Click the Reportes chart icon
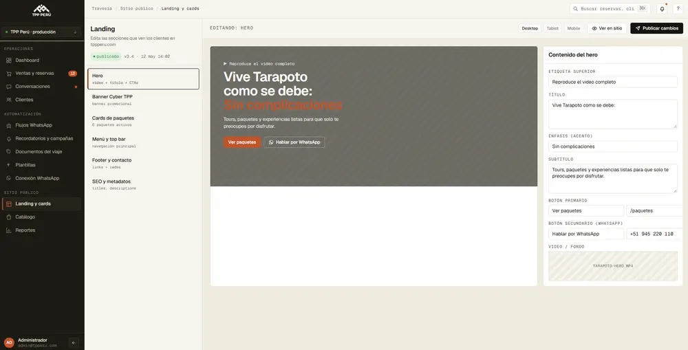Viewport: 688px width, 350px height. (9, 230)
